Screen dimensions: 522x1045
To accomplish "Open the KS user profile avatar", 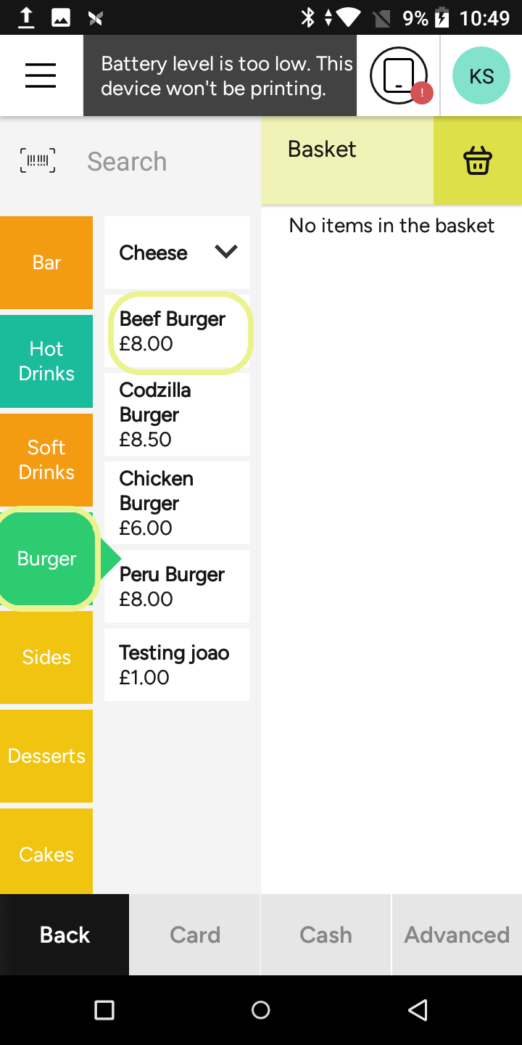I will (481, 75).
